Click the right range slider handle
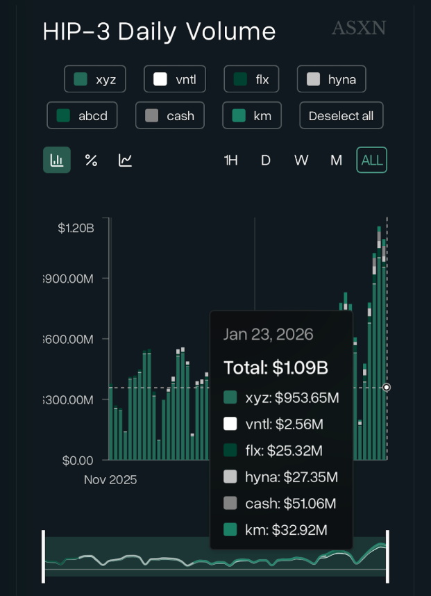Image resolution: width=431 pixels, height=596 pixels. (387, 556)
